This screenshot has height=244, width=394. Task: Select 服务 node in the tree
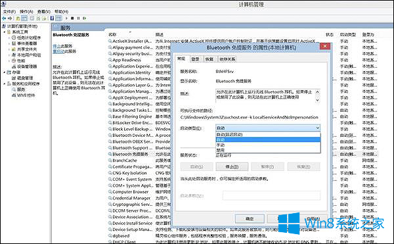tap(21, 89)
